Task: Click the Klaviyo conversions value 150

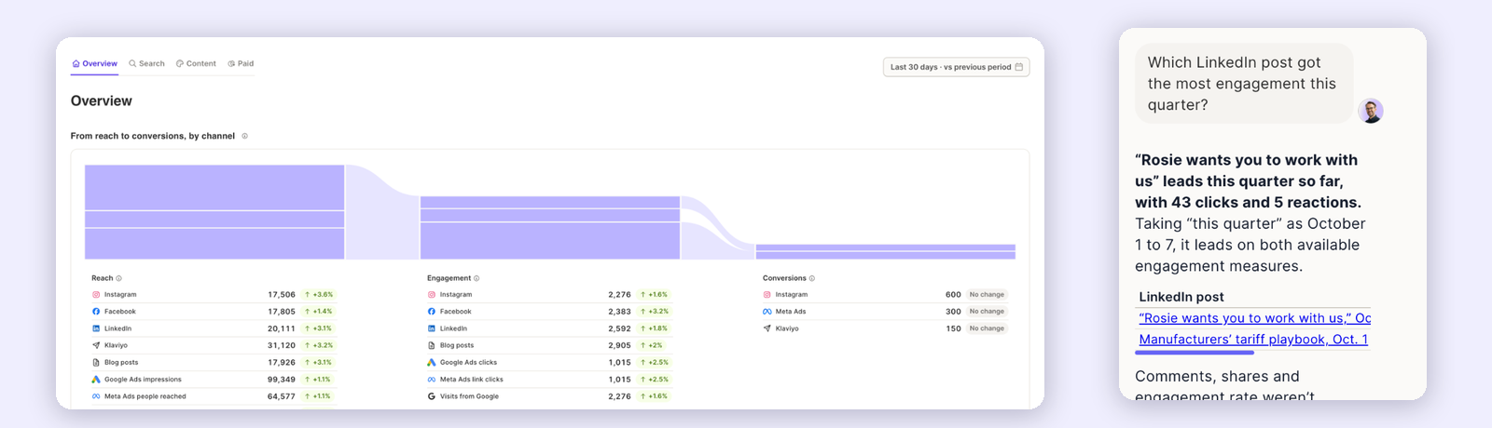Action: pos(953,328)
